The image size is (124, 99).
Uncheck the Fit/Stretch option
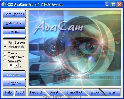[x=5, y=46]
